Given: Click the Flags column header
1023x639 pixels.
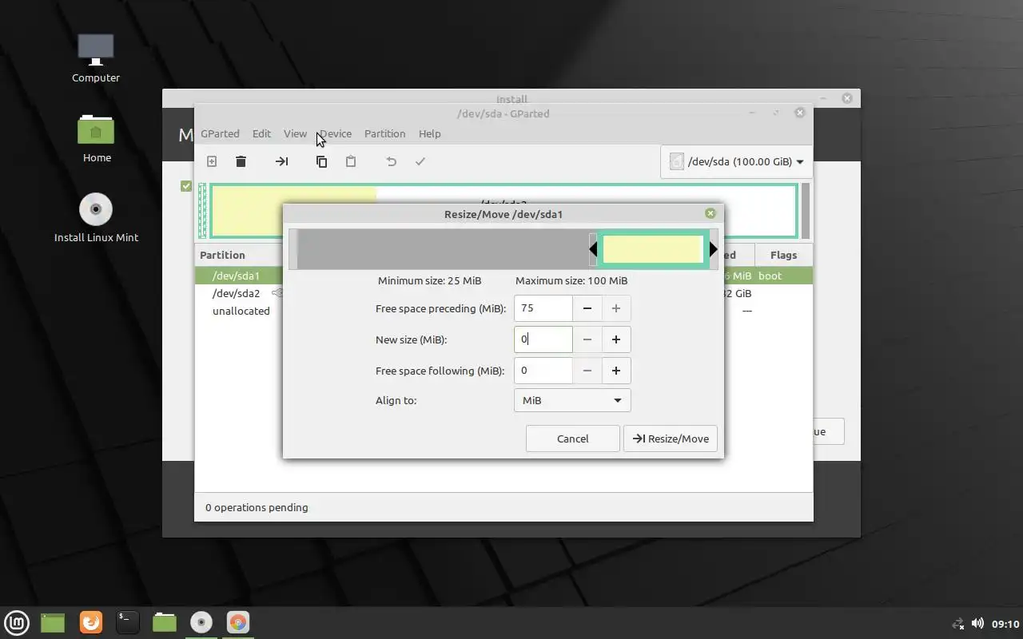Looking at the screenshot, I should (x=783, y=255).
